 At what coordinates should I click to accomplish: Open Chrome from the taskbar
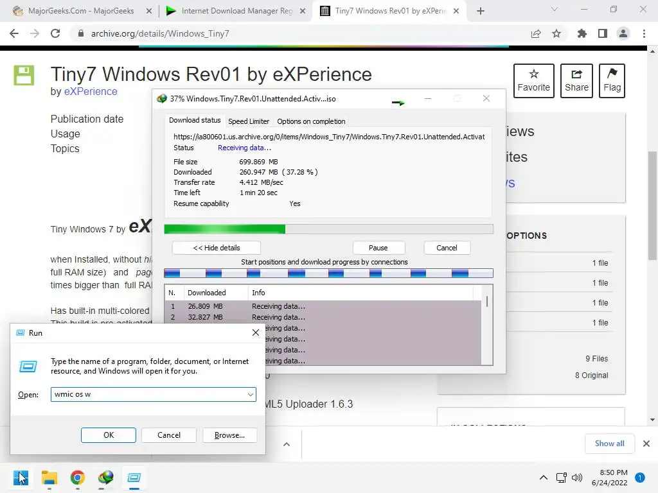78,478
